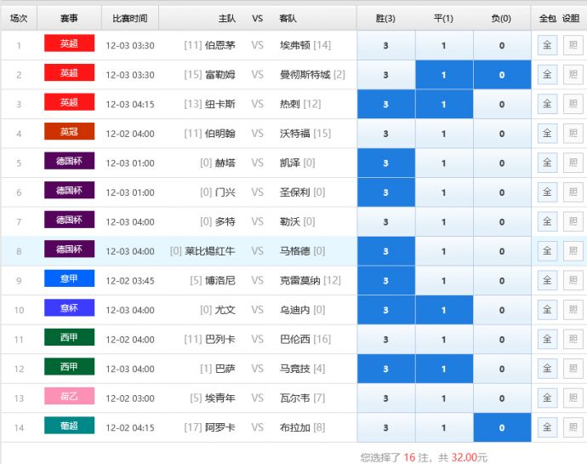
Task: Click 意杯 league tag in row 10
Action: [69, 309]
